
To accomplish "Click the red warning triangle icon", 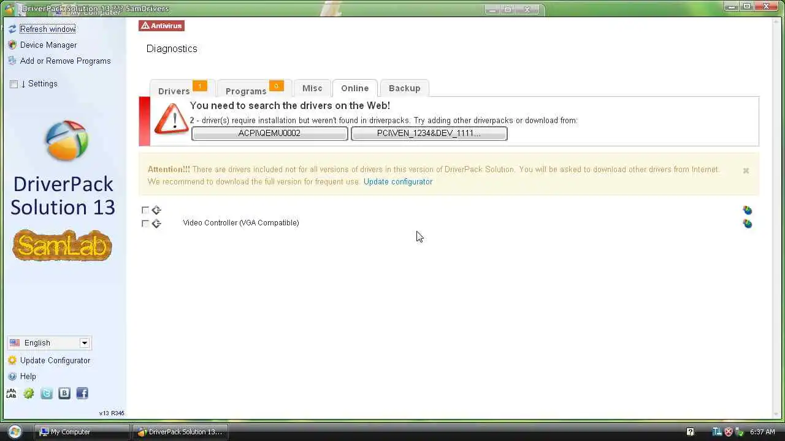I will point(170,119).
